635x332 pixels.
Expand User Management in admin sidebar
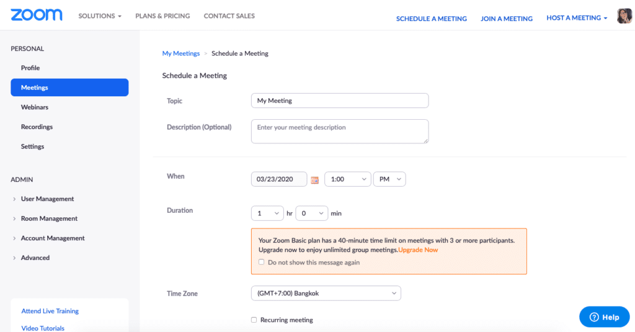47,199
